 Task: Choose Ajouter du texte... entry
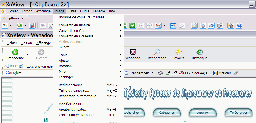point(88,110)
